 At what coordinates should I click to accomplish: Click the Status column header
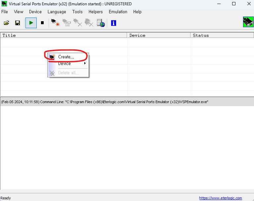pyautogui.click(x=222, y=35)
